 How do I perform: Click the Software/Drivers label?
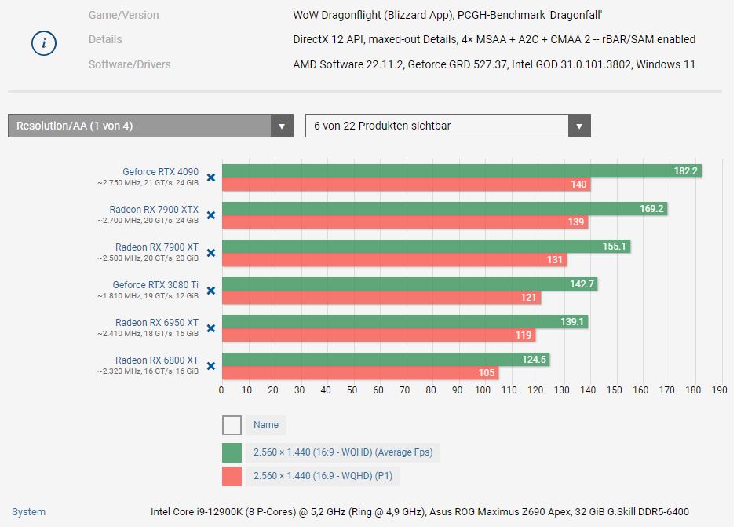pos(130,64)
